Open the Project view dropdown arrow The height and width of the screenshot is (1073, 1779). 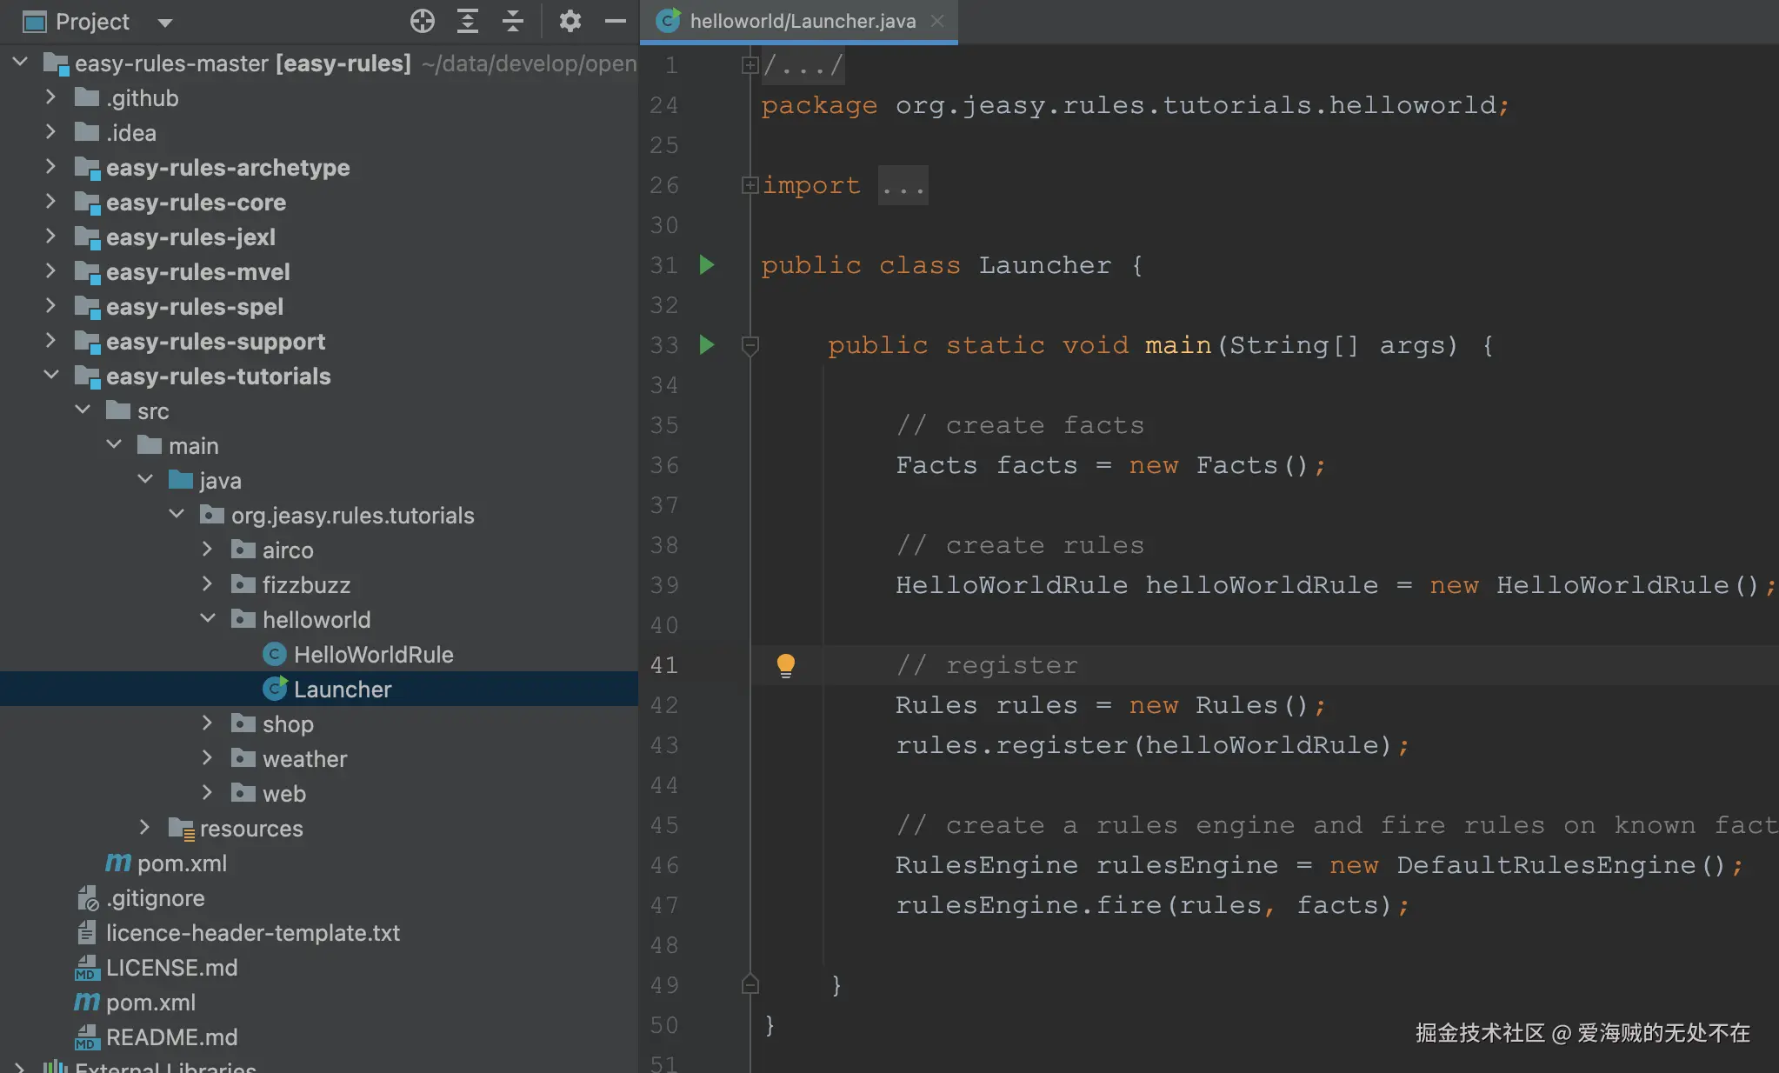click(x=165, y=23)
